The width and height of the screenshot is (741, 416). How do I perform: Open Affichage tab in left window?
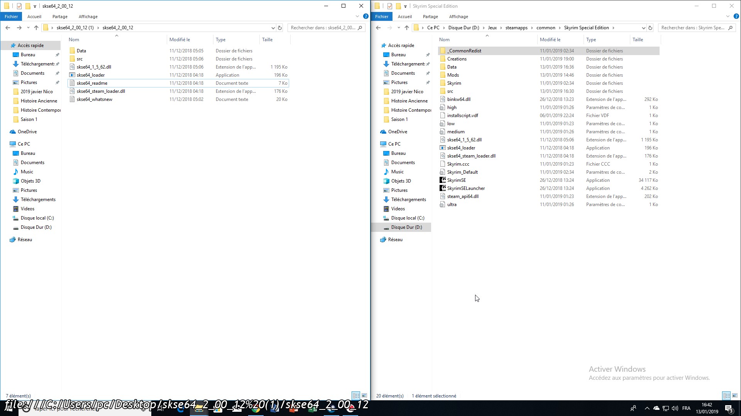click(x=88, y=17)
